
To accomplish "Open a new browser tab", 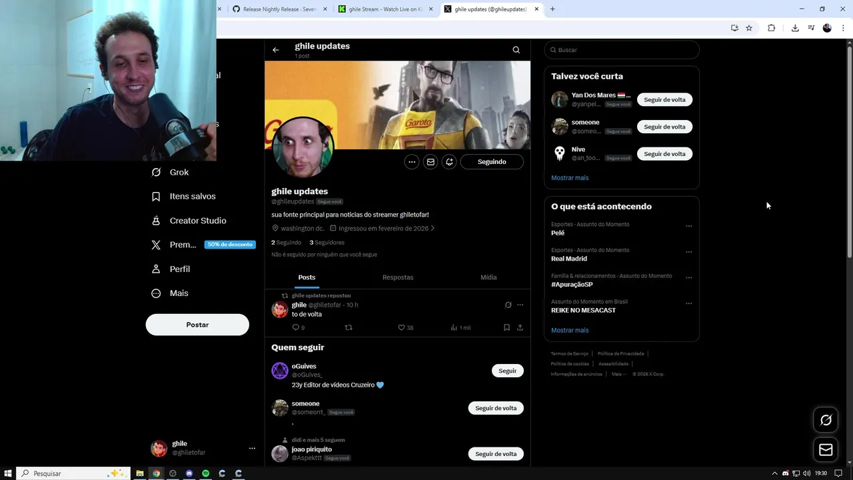I will click(x=552, y=9).
